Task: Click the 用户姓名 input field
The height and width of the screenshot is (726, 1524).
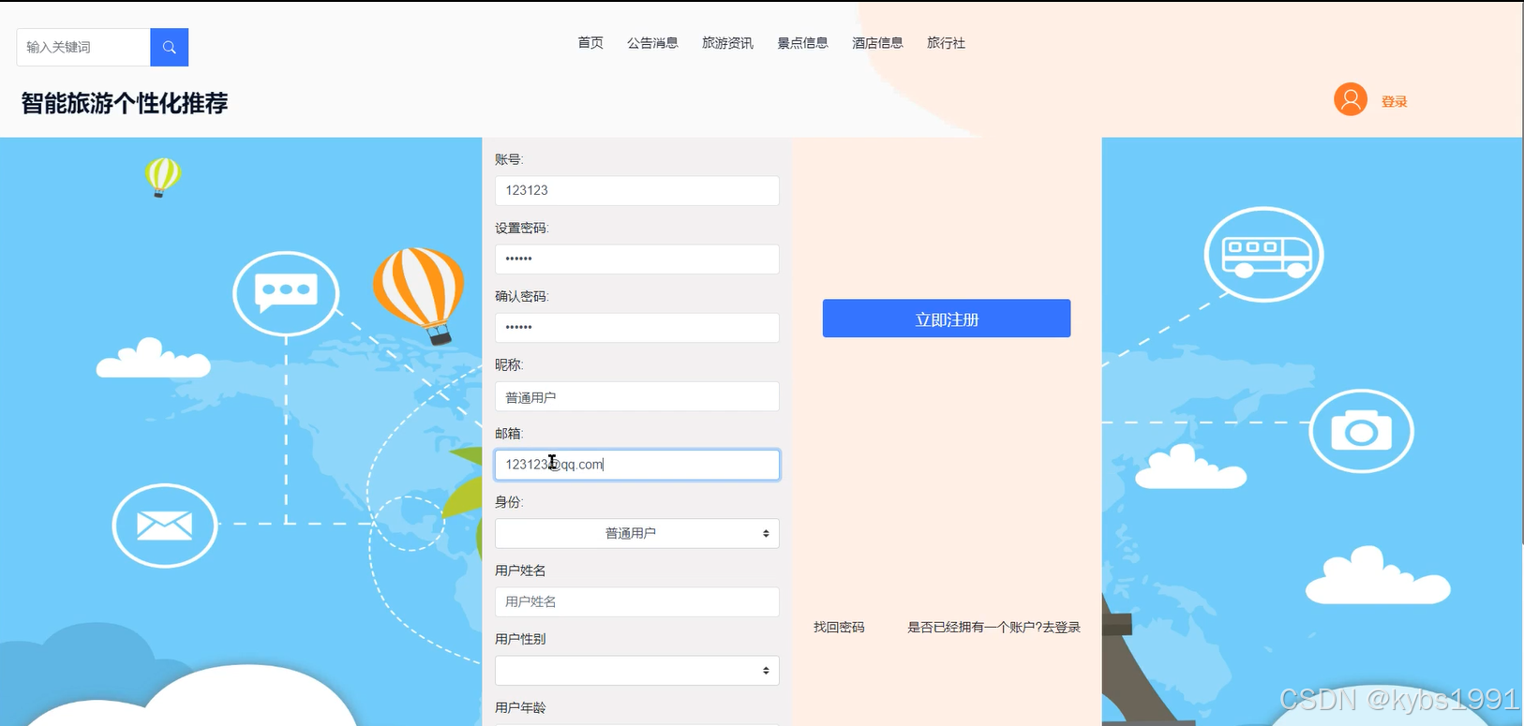Action: 637,601
